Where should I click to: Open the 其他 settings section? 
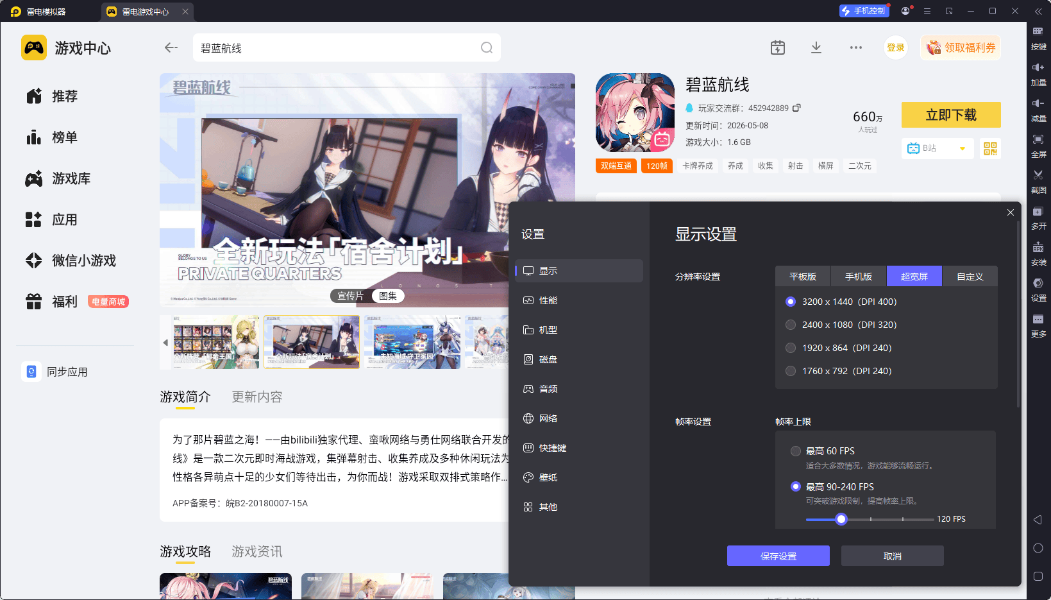click(579, 507)
